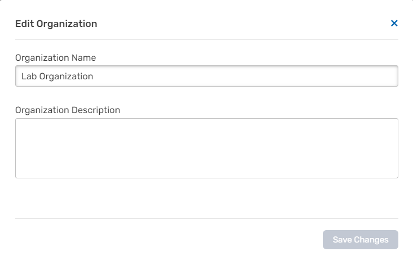Click inside the name text box
The width and height of the screenshot is (413, 265).
click(x=206, y=76)
